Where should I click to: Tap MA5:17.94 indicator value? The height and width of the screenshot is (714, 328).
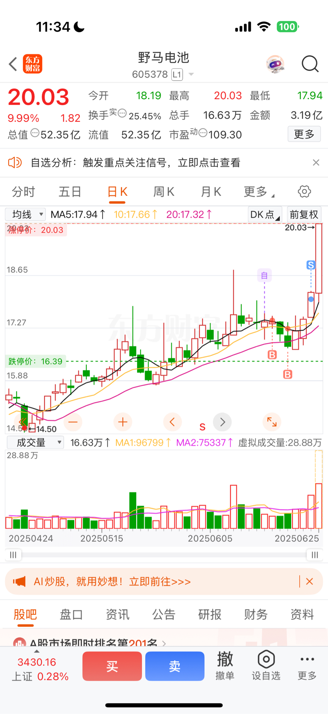point(78,214)
